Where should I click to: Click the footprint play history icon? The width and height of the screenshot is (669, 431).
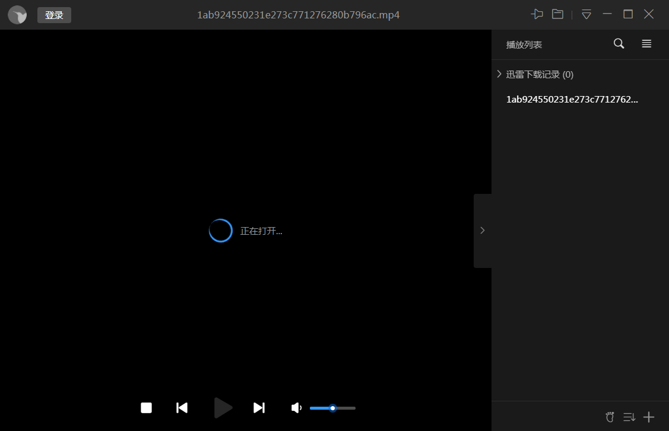(x=610, y=417)
